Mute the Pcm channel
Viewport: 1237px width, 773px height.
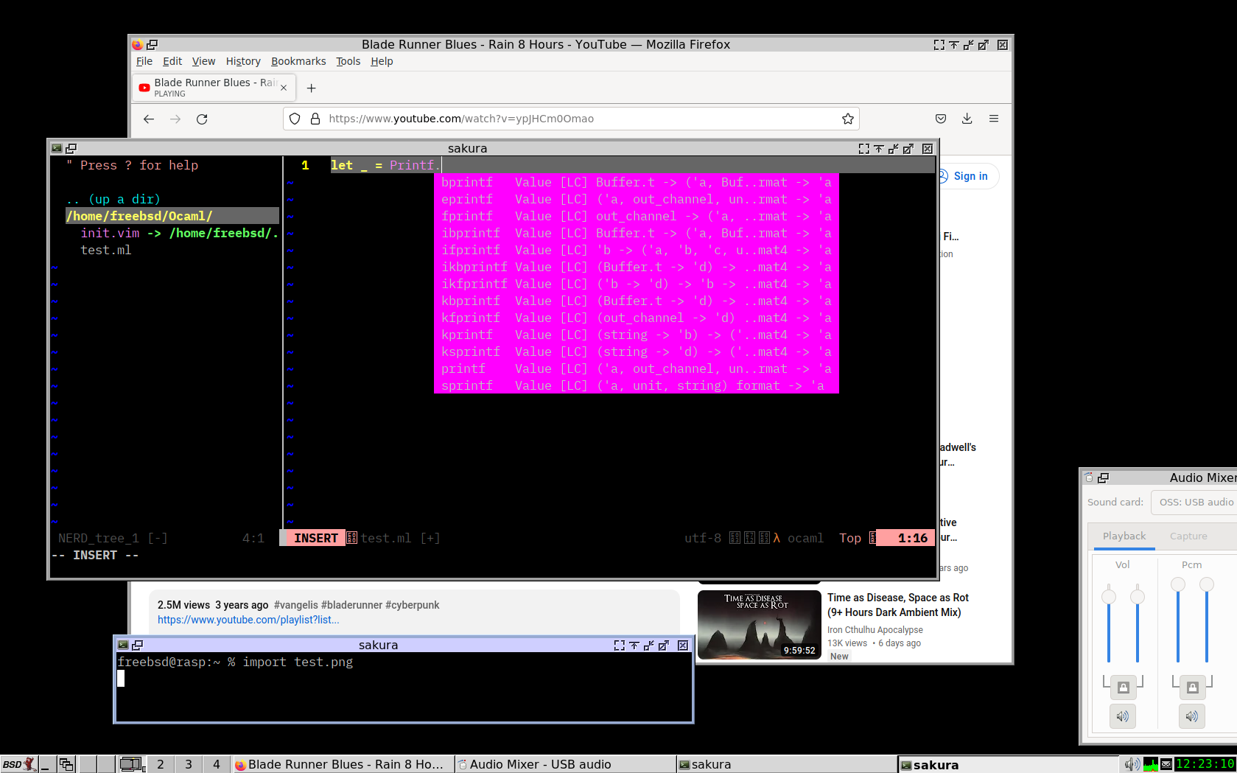click(1192, 716)
